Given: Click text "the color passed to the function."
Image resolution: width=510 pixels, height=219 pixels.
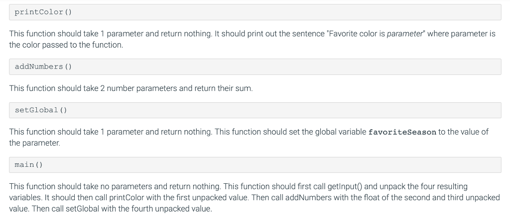Looking at the screenshot, I should (66, 45).
